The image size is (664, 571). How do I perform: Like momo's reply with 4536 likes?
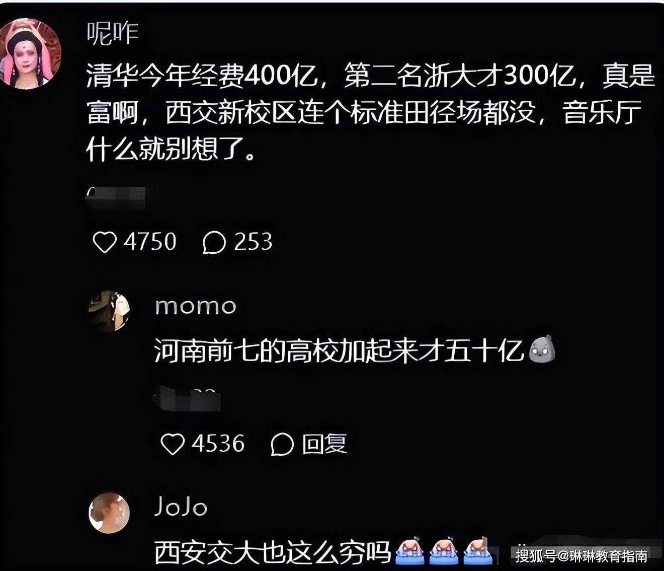coord(173,444)
